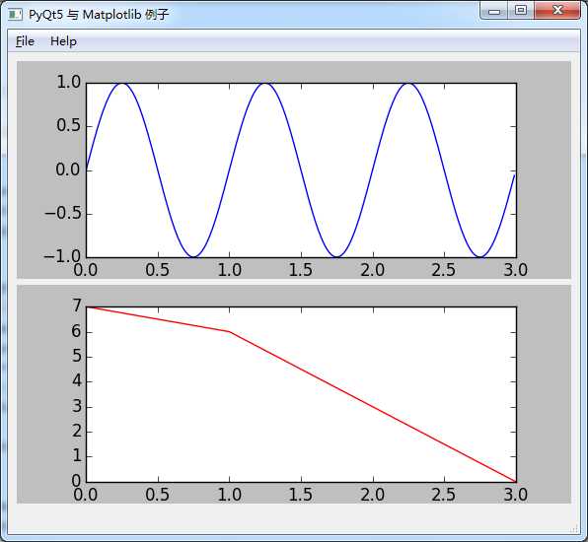
Task: Click the 0.5 y-axis label of top plot
Action: [68, 125]
